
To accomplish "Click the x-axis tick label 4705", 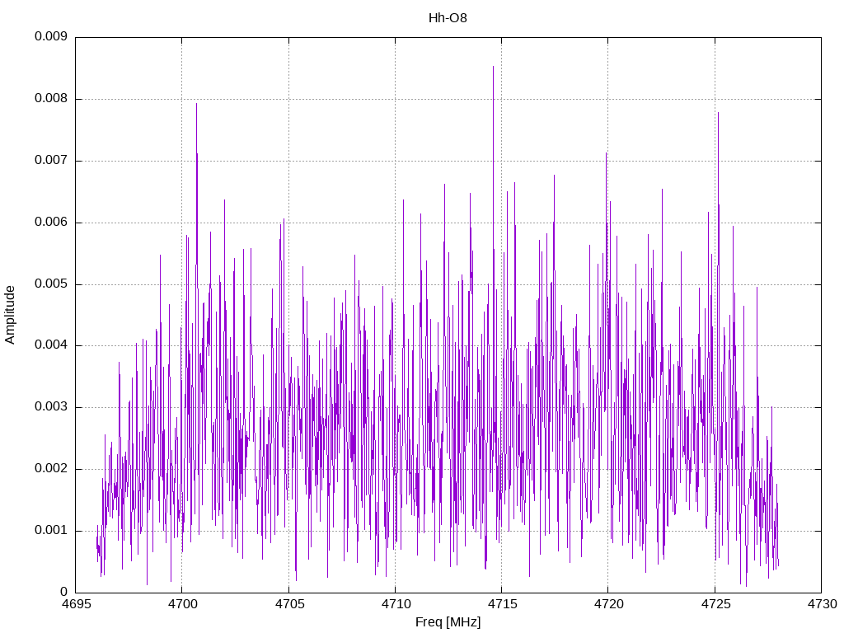I will (289, 604).
